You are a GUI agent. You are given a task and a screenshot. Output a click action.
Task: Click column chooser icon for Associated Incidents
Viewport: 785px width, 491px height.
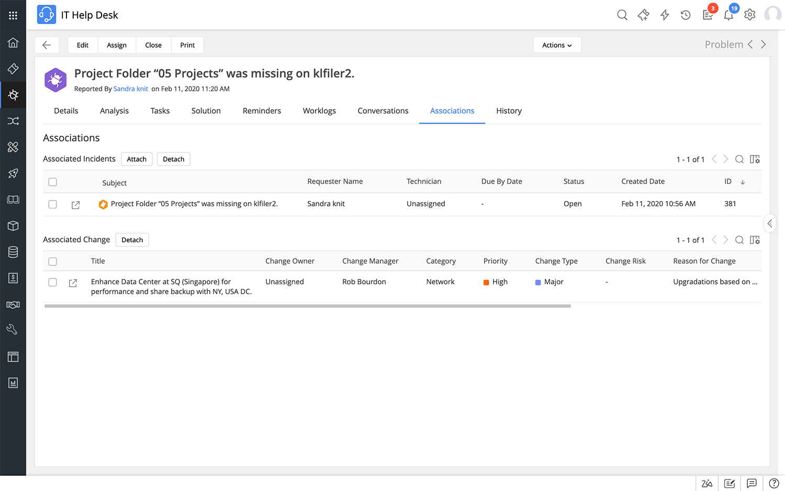[755, 159]
